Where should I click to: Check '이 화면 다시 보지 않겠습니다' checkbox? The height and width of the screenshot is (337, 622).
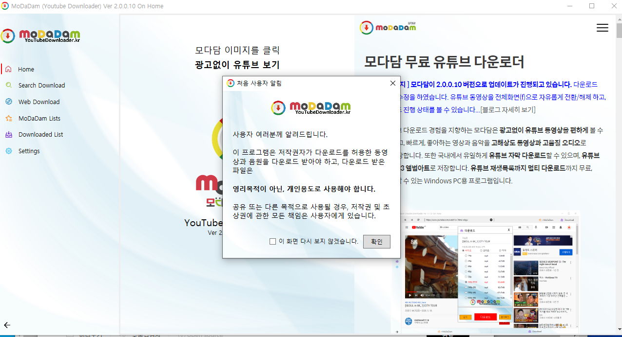[x=273, y=241]
